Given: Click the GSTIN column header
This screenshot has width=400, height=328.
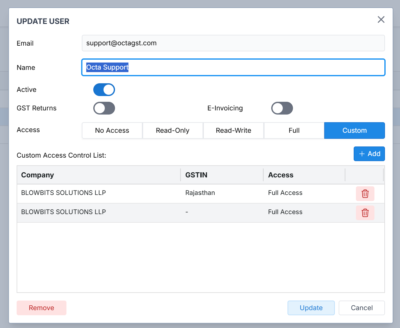Looking at the screenshot, I should coord(196,175).
